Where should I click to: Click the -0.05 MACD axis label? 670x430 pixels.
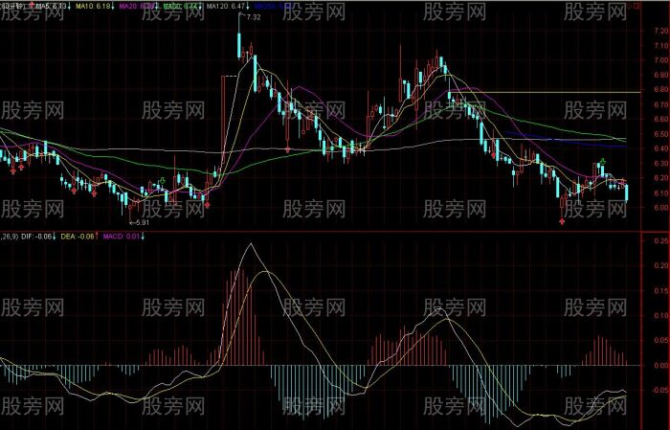click(x=660, y=390)
